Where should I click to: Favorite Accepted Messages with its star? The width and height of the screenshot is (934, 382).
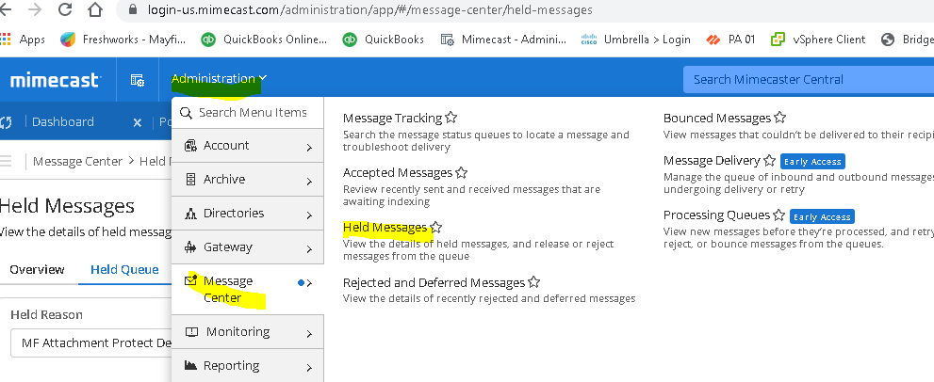(461, 173)
